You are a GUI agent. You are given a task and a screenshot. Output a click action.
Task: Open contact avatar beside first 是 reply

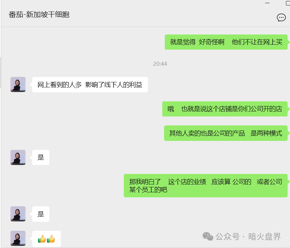18,157
